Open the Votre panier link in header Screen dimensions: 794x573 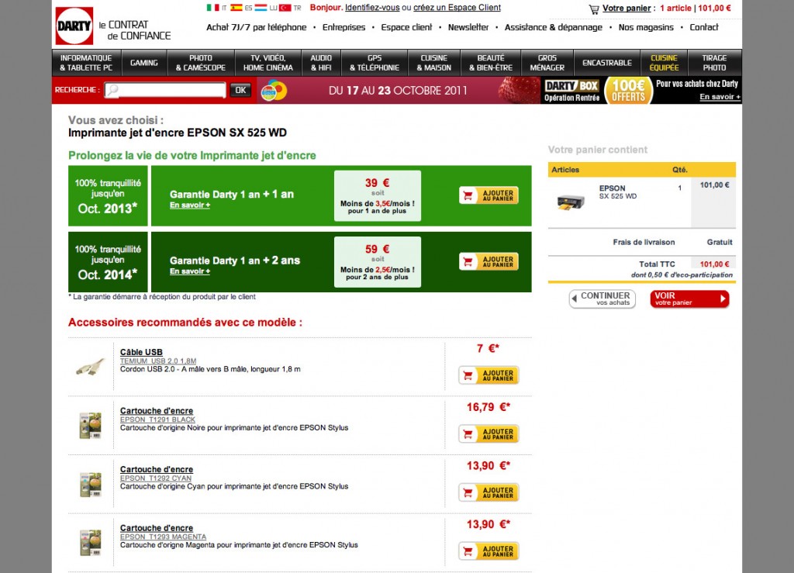(x=627, y=8)
